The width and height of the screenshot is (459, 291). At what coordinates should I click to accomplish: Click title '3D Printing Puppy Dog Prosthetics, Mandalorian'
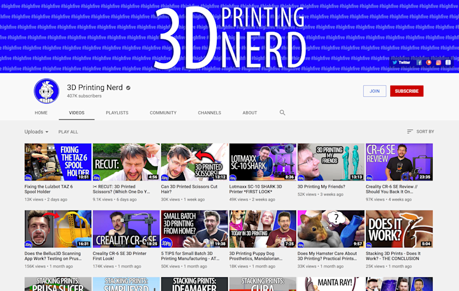pos(256,256)
